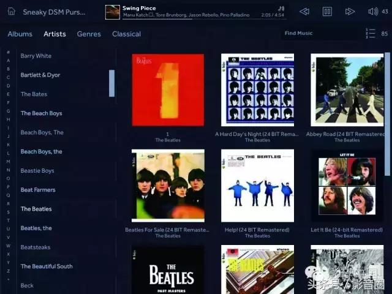Screen dimensions: 392x294
Task: Open Help! album cover
Action: pos(257,186)
